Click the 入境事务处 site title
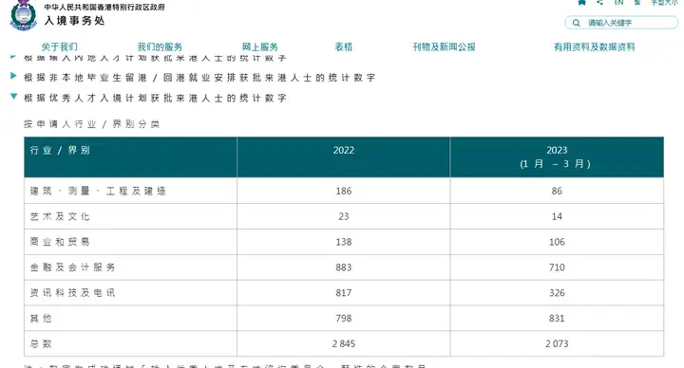The width and height of the screenshot is (684, 368). pos(75,21)
